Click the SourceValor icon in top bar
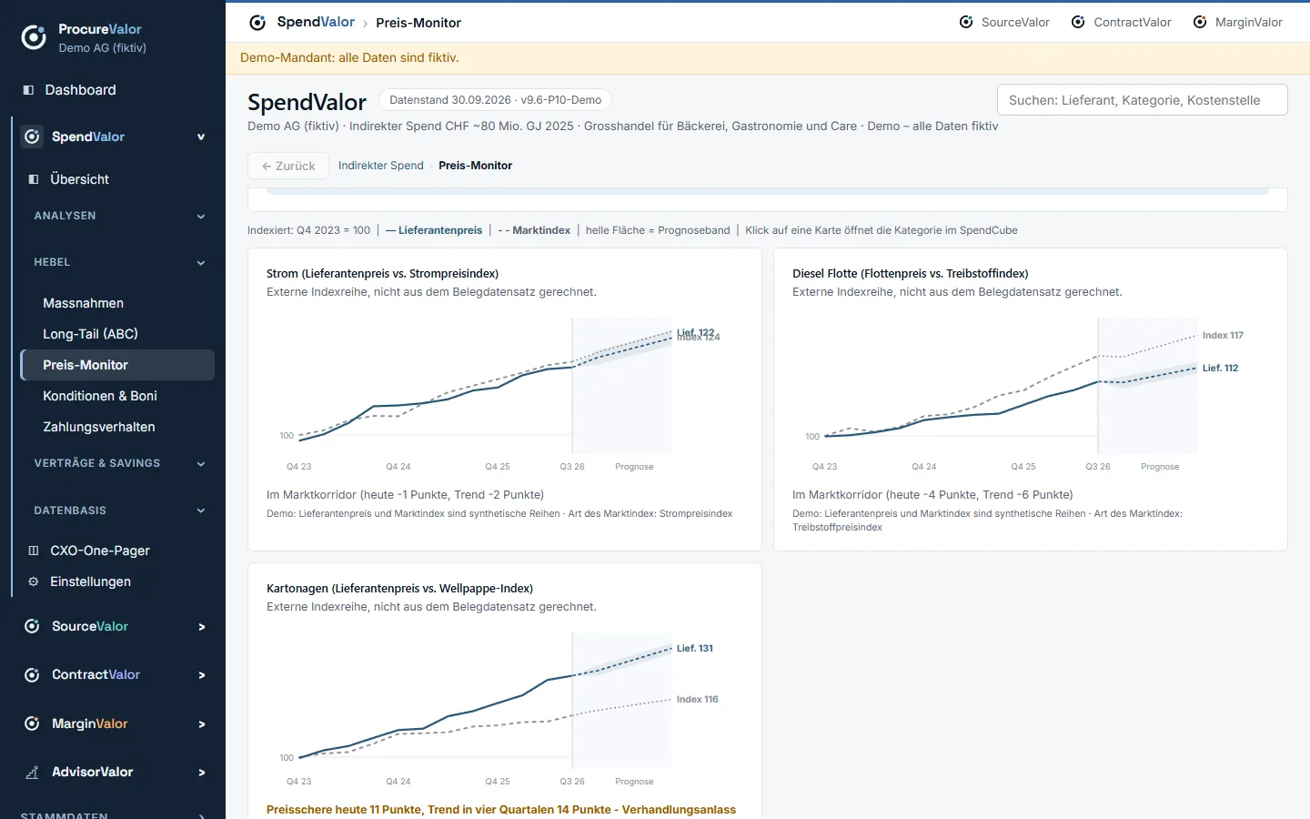This screenshot has width=1310, height=819. 966,22
